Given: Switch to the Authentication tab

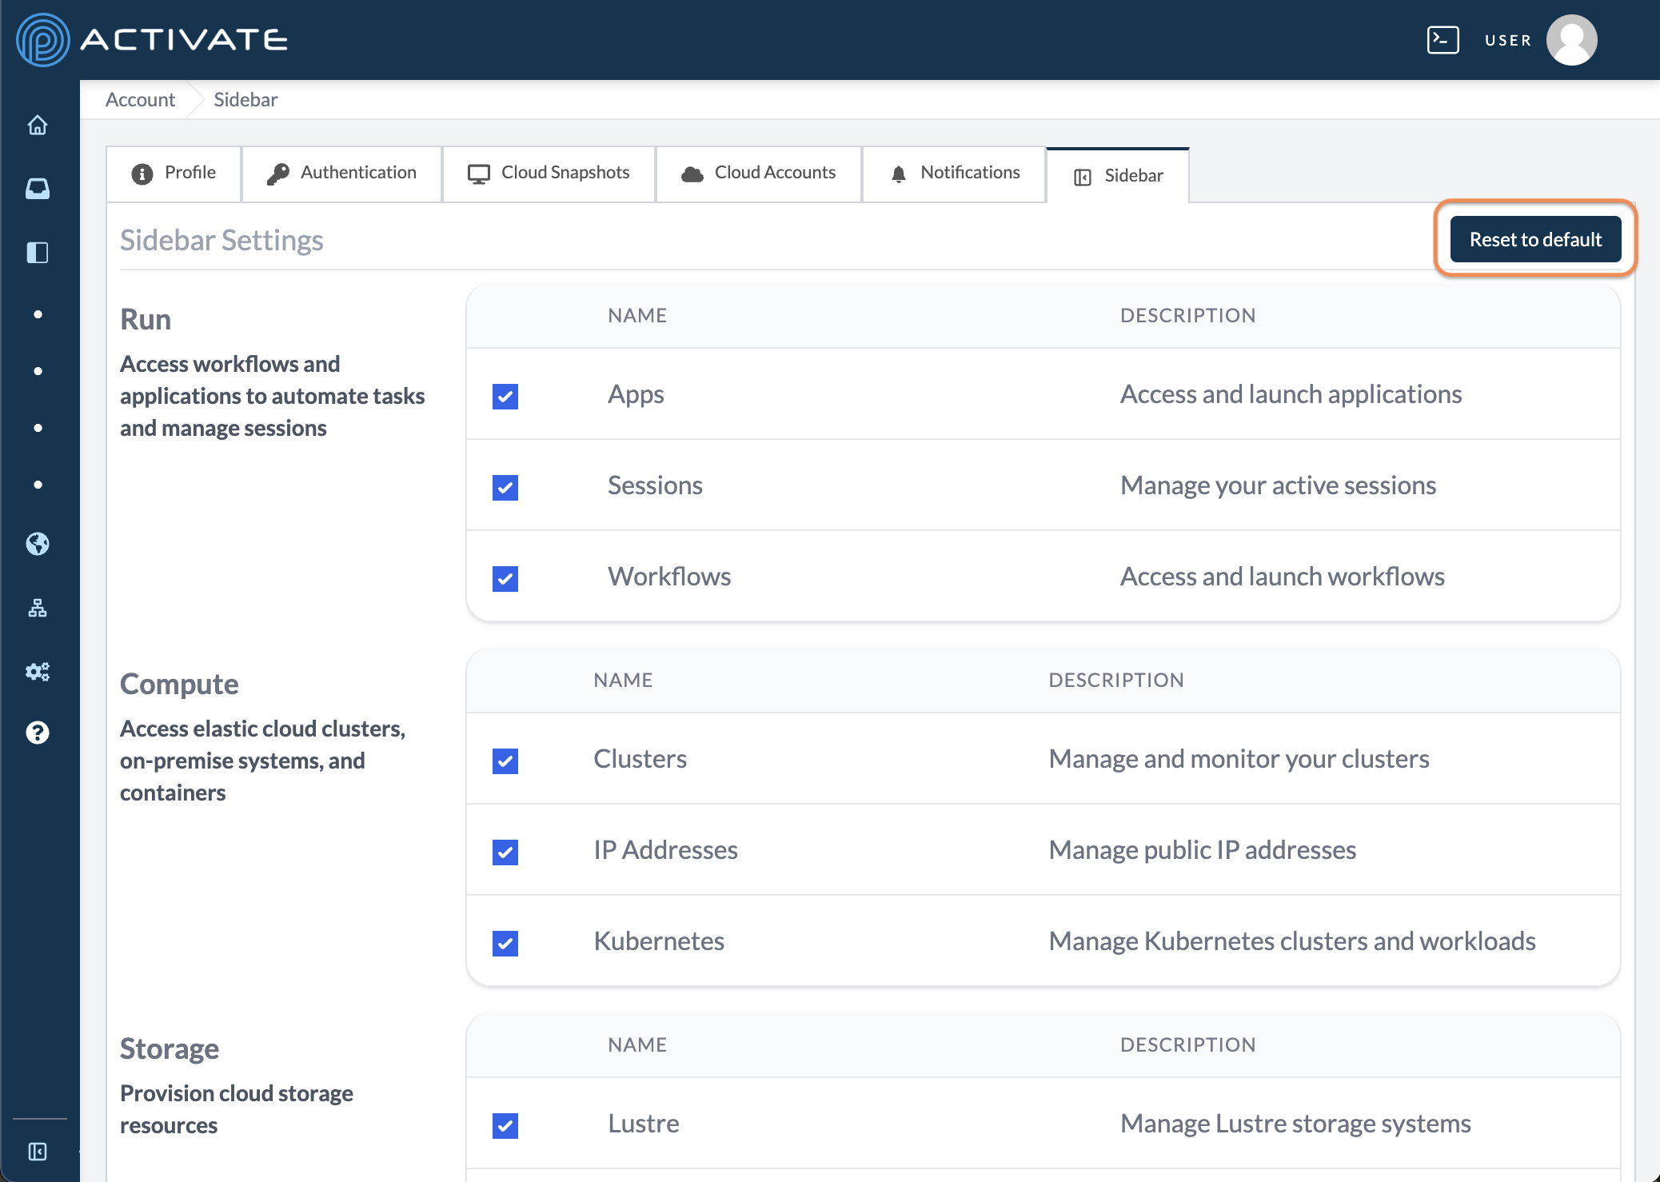Looking at the screenshot, I should tap(343, 173).
